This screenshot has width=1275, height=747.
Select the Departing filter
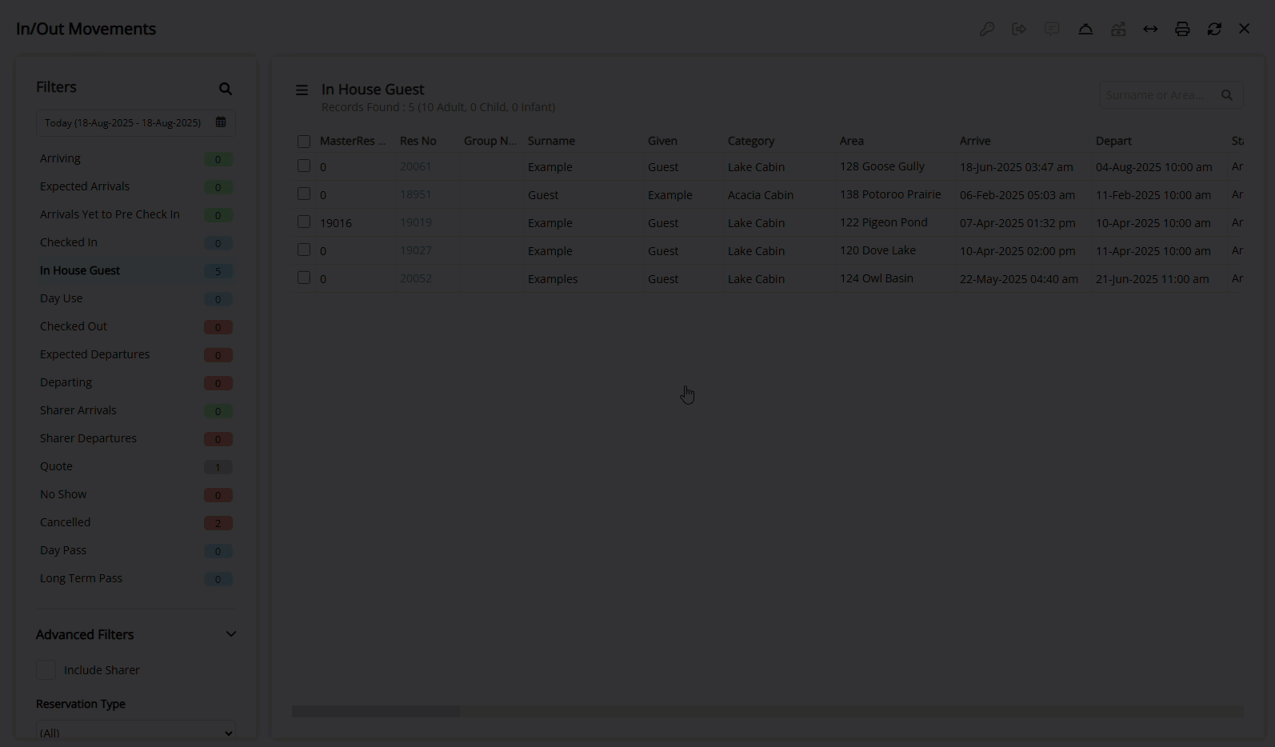click(x=136, y=382)
